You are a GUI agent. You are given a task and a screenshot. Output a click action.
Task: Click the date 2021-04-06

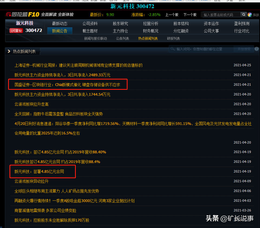point(242,191)
